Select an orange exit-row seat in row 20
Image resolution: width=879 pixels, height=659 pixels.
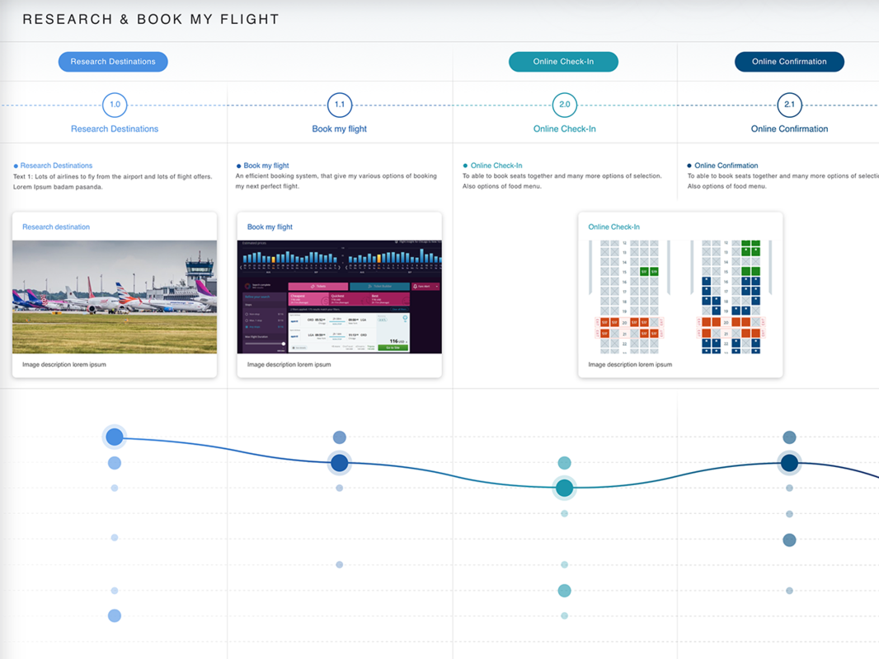tap(604, 322)
